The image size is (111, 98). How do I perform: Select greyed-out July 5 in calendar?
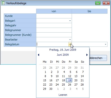point(83,89)
